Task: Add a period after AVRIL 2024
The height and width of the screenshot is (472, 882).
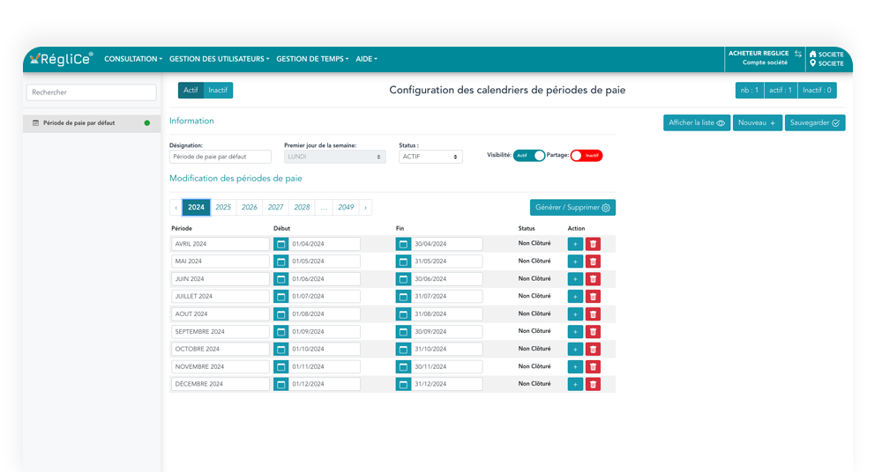Action: [x=575, y=244]
